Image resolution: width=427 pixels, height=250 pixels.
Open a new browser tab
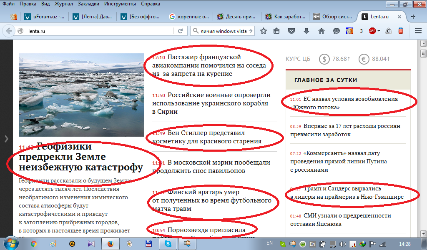coord(413,17)
